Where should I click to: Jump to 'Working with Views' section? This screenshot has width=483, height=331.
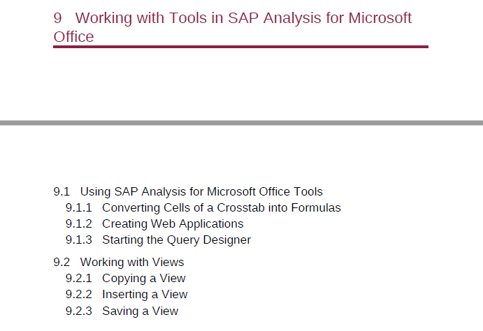coord(132,262)
